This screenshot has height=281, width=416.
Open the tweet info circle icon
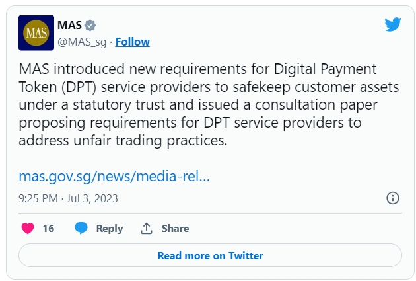tap(392, 198)
